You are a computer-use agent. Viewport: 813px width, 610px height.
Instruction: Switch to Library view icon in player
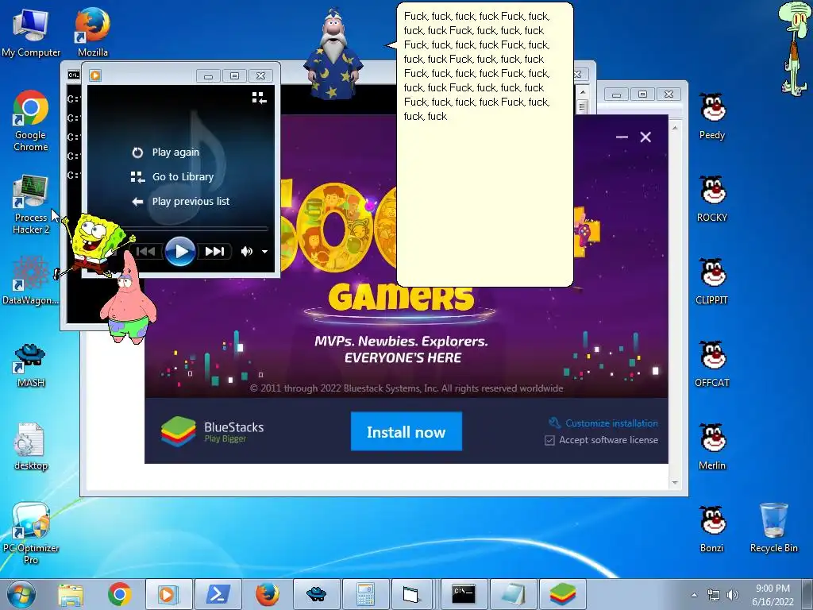pos(260,98)
